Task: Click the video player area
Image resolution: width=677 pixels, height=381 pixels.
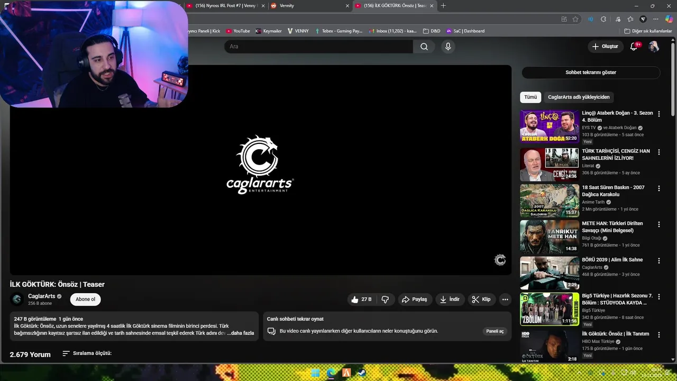Action: pos(260,170)
